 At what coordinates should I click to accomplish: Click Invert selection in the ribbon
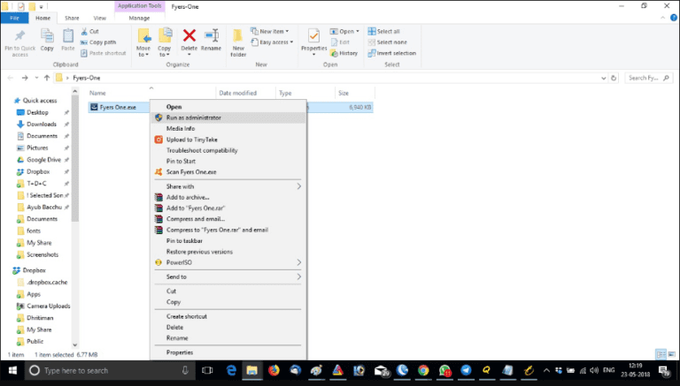(x=393, y=52)
